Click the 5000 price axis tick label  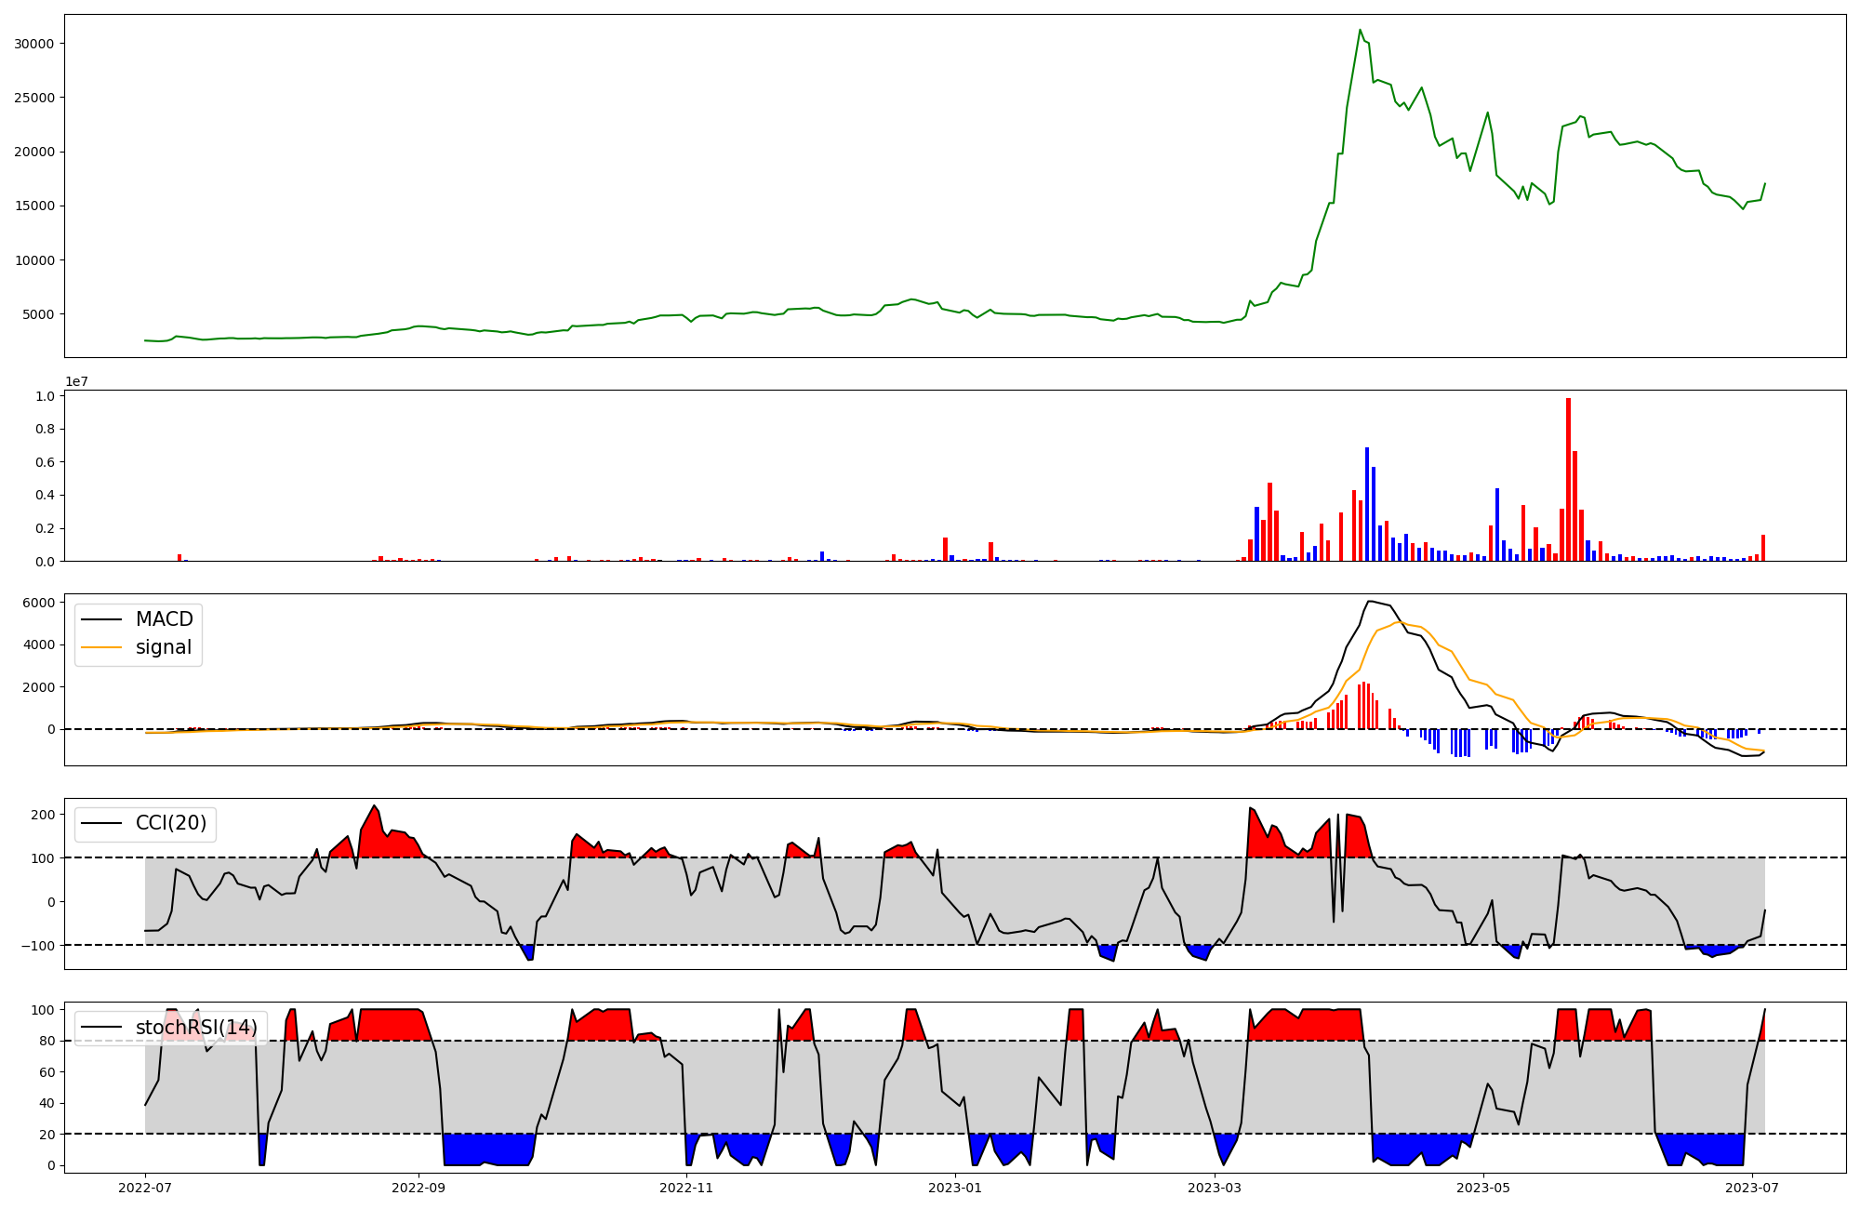(38, 314)
